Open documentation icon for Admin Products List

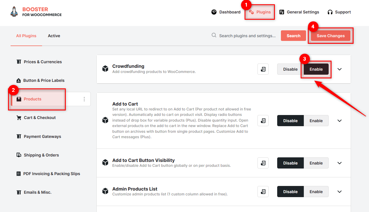tap(263, 192)
